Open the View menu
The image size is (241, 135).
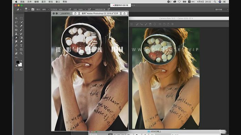point(43,2)
